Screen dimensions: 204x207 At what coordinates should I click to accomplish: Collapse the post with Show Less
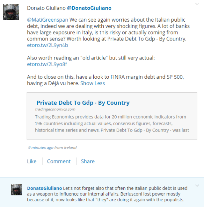92,83
